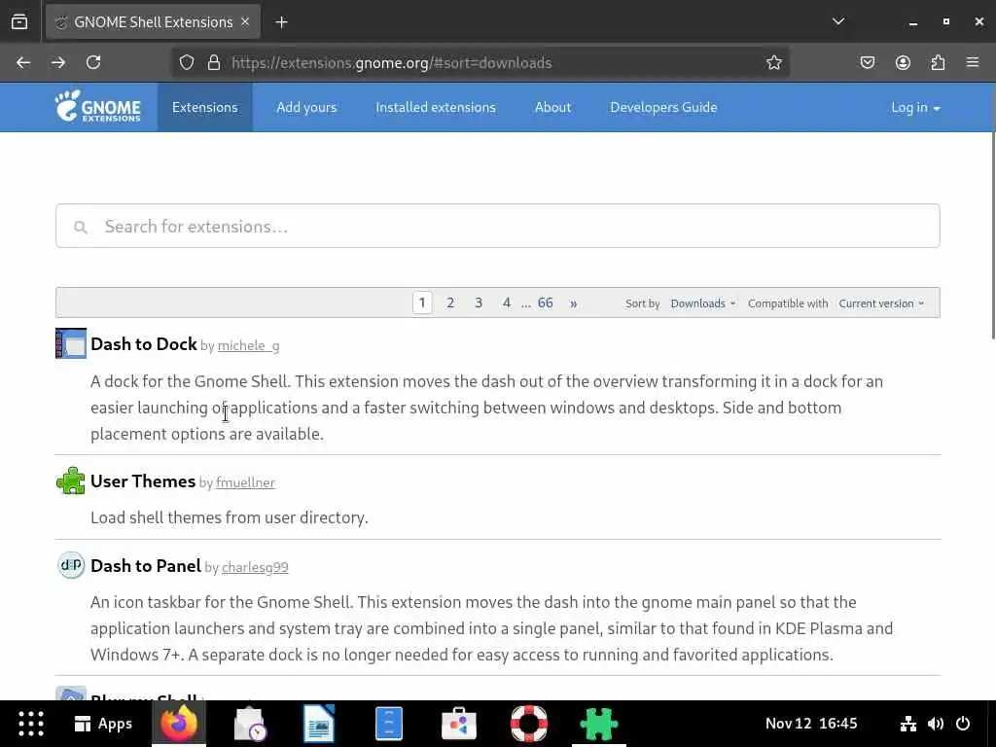996x747 pixels.
Task: Click the Dash to Dock extension icon
Action: (70, 343)
